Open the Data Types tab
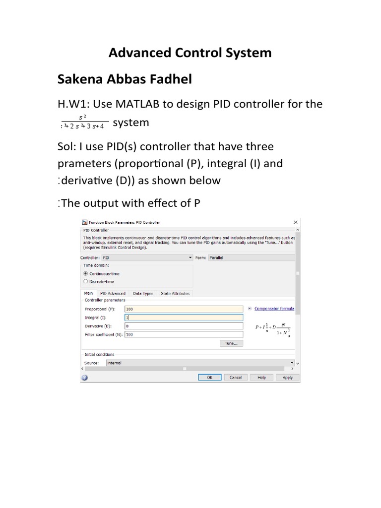The width and height of the screenshot is (381, 508). point(143,293)
